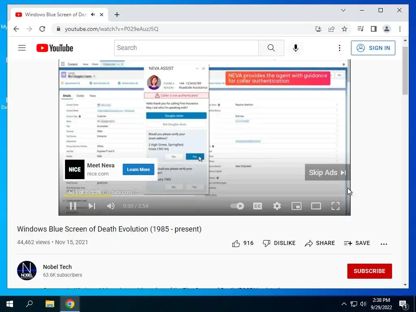The image size is (416, 312).
Task: Share this page from the address bar
Action: [331, 29]
